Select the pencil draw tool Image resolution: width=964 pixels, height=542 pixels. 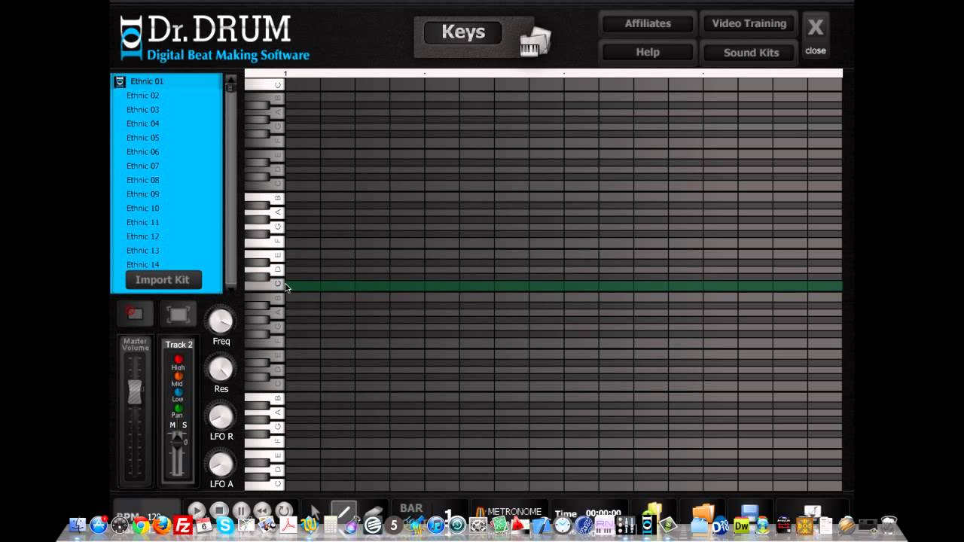tap(343, 512)
